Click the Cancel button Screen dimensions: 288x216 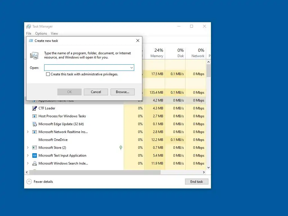[96, 92]
